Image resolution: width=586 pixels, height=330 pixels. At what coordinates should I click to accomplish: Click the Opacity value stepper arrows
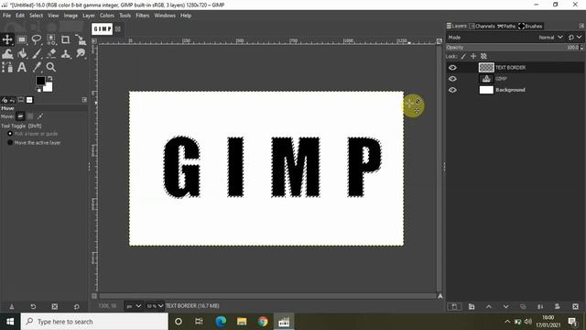[581, 48]
